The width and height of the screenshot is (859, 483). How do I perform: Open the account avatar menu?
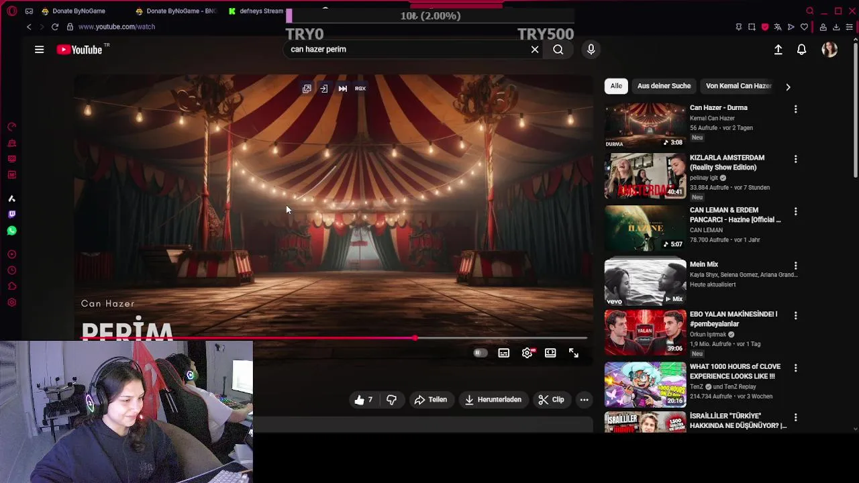coord(829,50)
